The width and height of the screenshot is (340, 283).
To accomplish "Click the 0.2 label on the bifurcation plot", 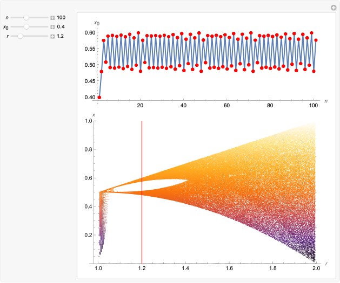I will [x=88, y=235].
